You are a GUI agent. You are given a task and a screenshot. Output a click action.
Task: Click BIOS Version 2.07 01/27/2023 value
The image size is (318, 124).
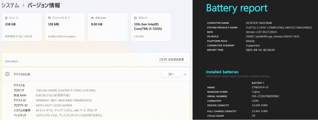coord(262,32)
